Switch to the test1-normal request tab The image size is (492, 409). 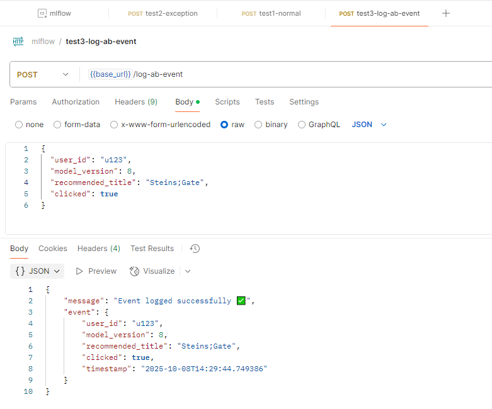272,13
